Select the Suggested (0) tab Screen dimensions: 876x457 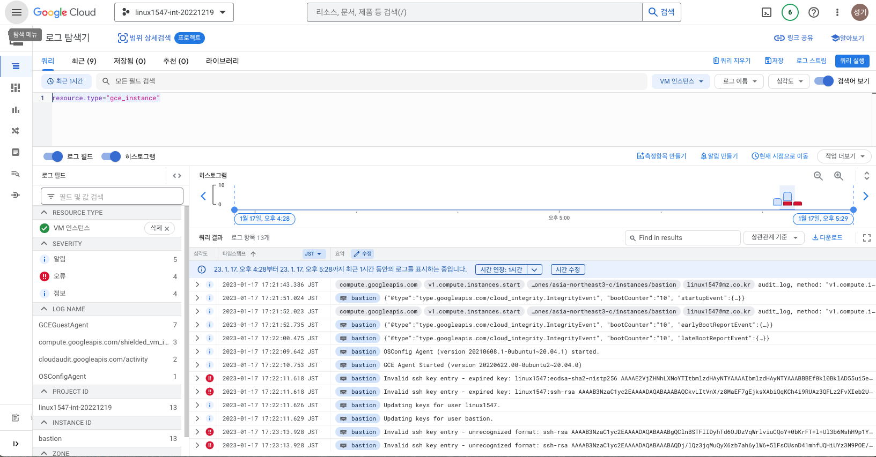click(176, 61)
